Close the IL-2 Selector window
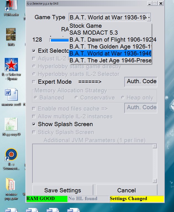 click(x=161, y=3)
